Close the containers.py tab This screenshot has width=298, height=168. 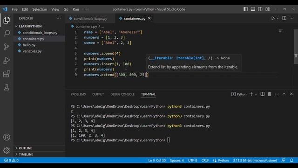coord(149,18)
